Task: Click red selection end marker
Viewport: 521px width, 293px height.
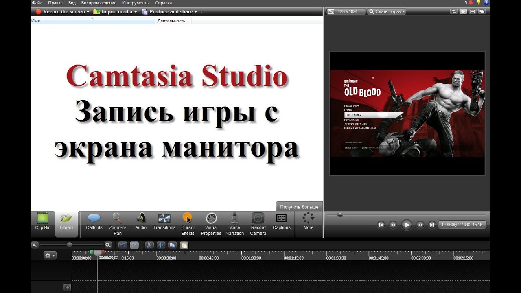Action: (x=103, y=252)
